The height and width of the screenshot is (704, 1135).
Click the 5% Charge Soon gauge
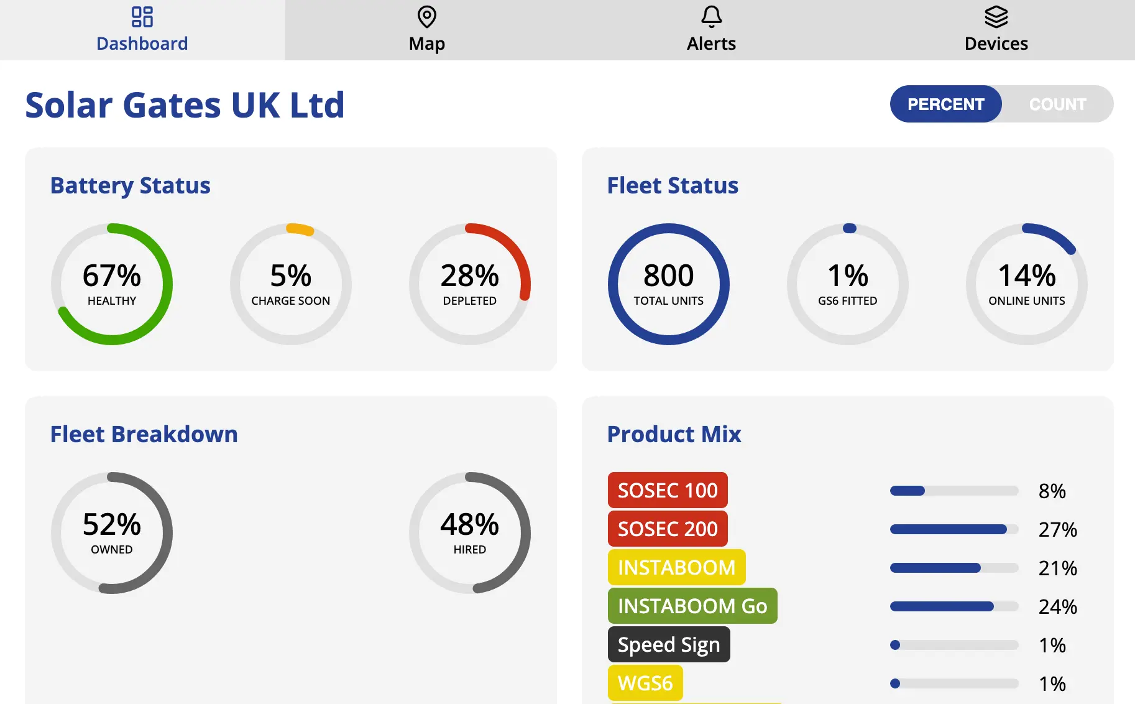pos(291,284)
